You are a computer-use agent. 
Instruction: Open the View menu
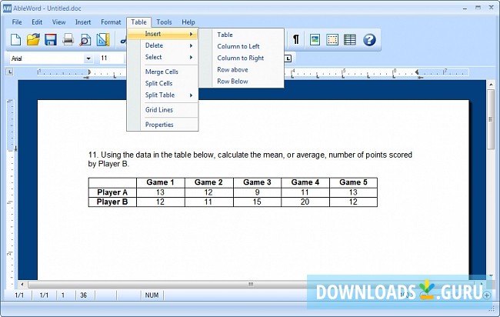[x=58, y=22]
